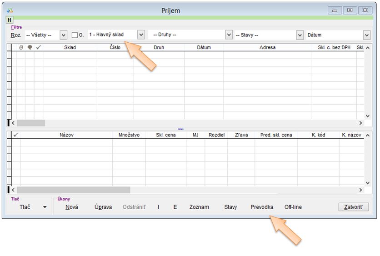Click the upper grid horizontal scrollbar thumb
Image resolution: width=380 pixels, height=256 pixels.
pos(31,123)
